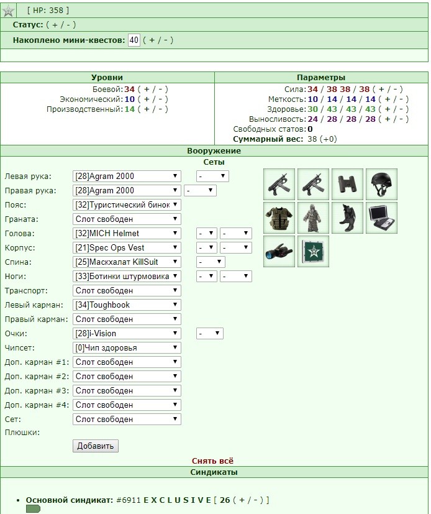
Task: Click plus next to Экономический level
Action: click(x=147, y=99)
